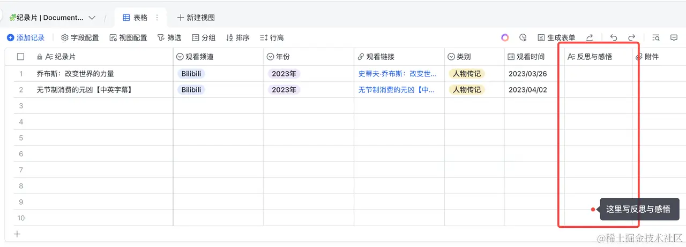Click the 人物传记 tag in row 1

point(467,74)
